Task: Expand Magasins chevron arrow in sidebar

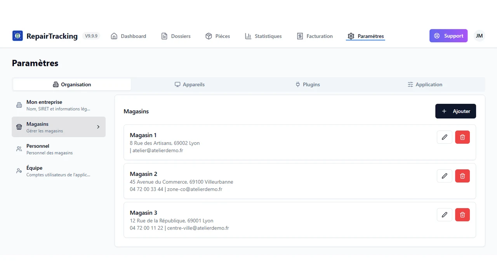Action: pyautogui.click(x=98, y=127)
